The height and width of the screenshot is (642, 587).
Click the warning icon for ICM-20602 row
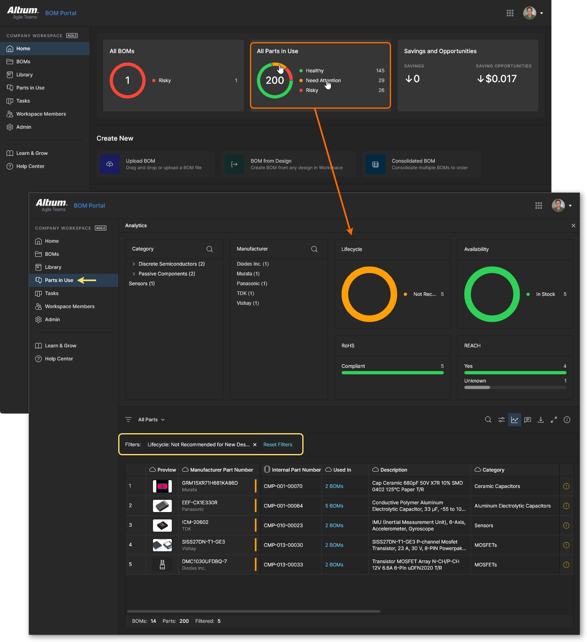[x=566, y=526]
